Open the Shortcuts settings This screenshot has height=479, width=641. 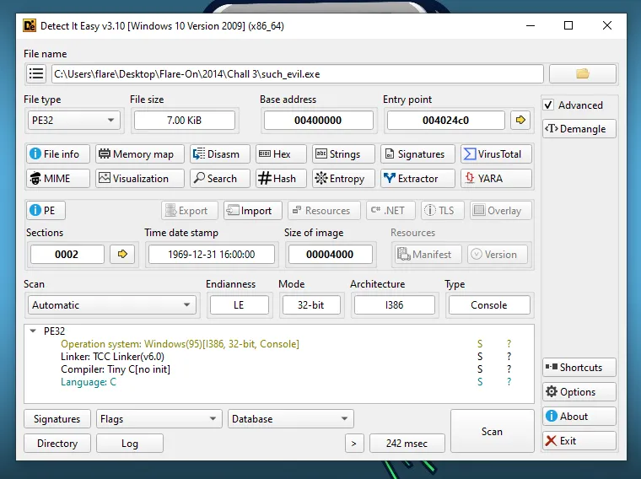pyautogui.click(x=579, y=368)
